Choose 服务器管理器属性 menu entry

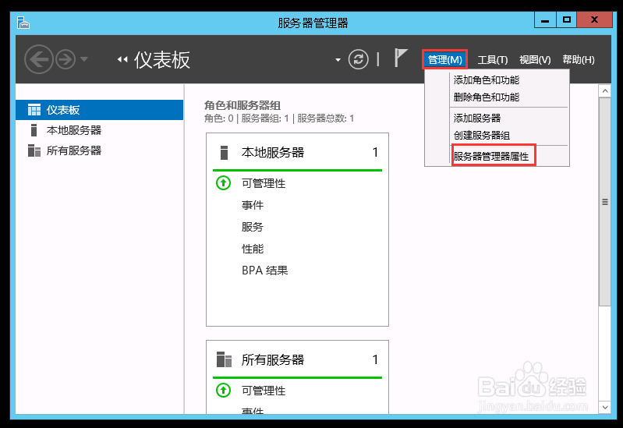click(x=491, y=156)
